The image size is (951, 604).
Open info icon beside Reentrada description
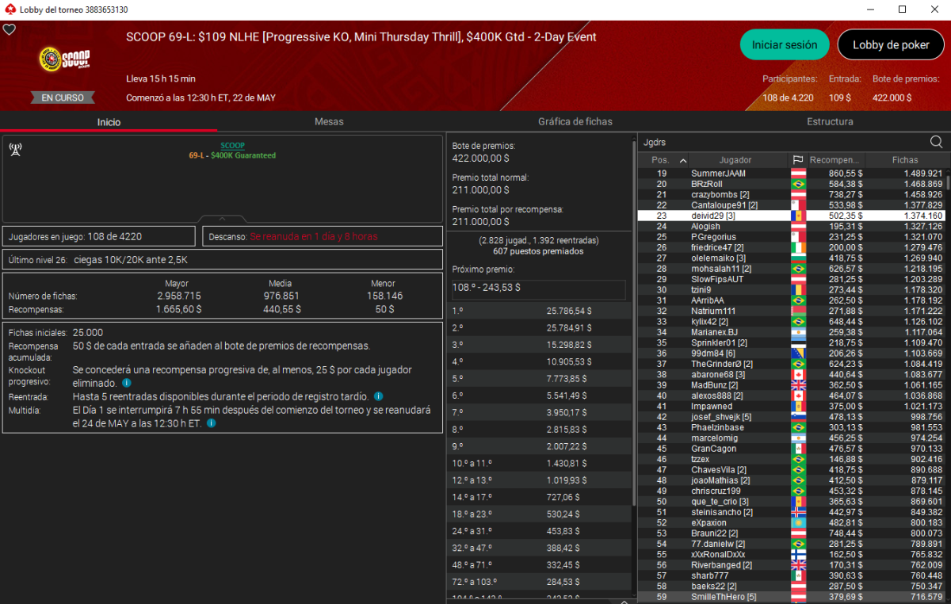[379, 396]
